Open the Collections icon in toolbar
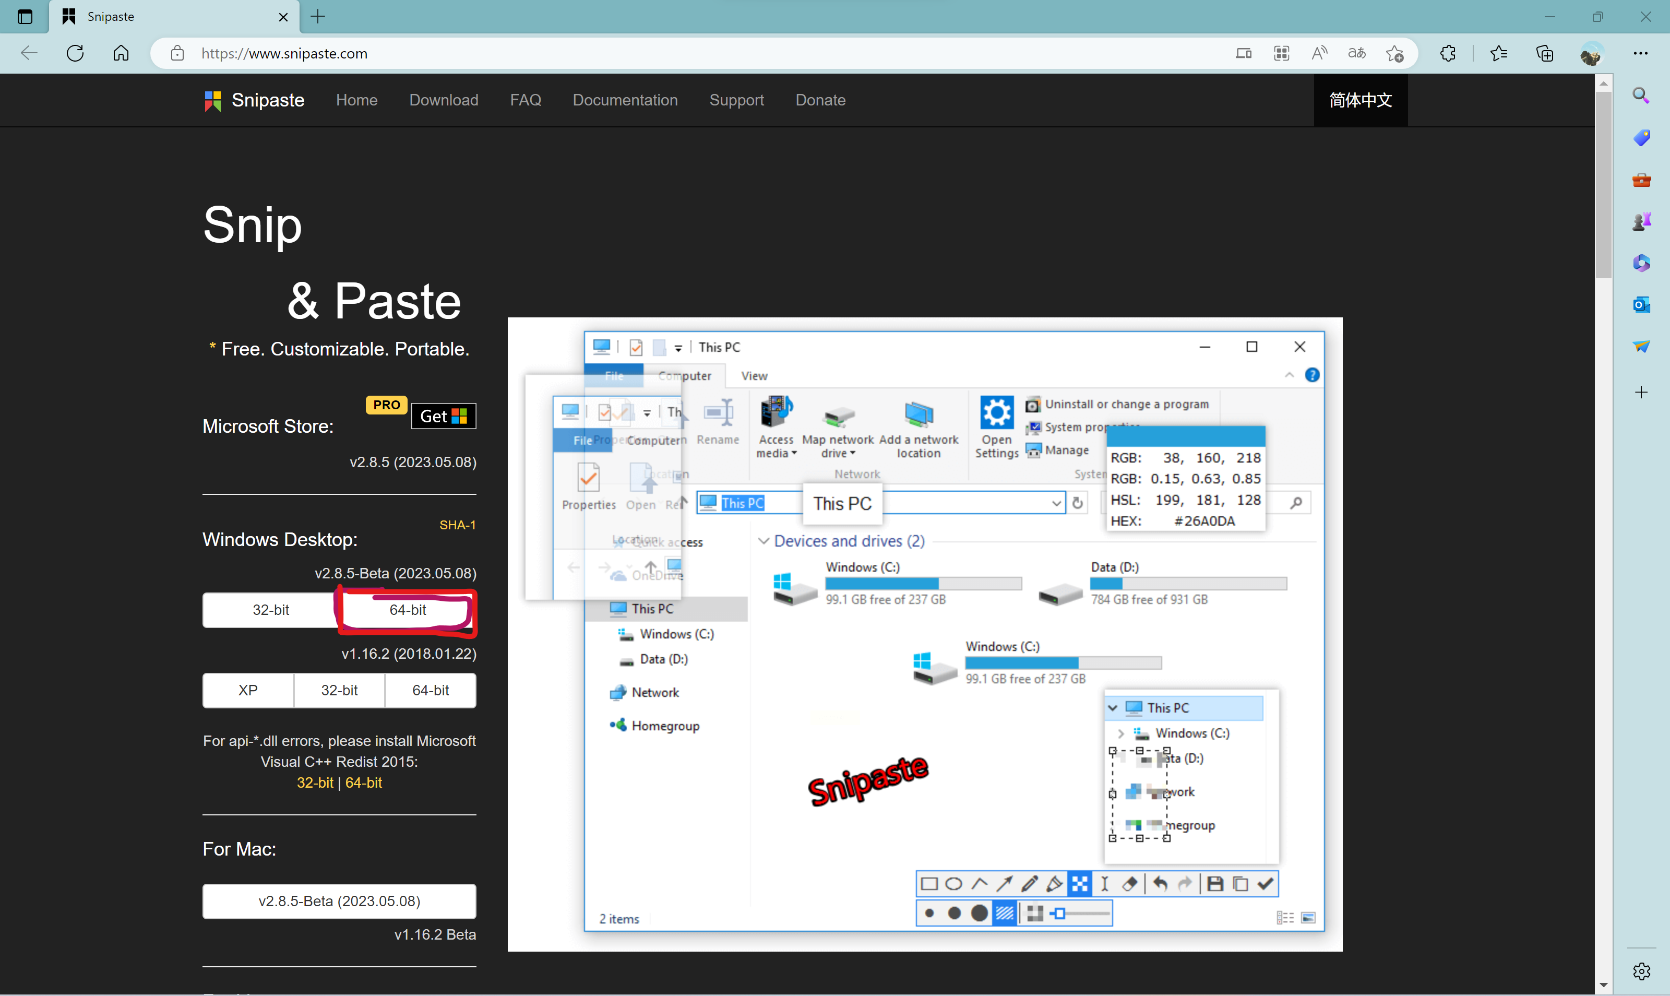Viewport: 1670px width, 996px height. click(1545, 54)
